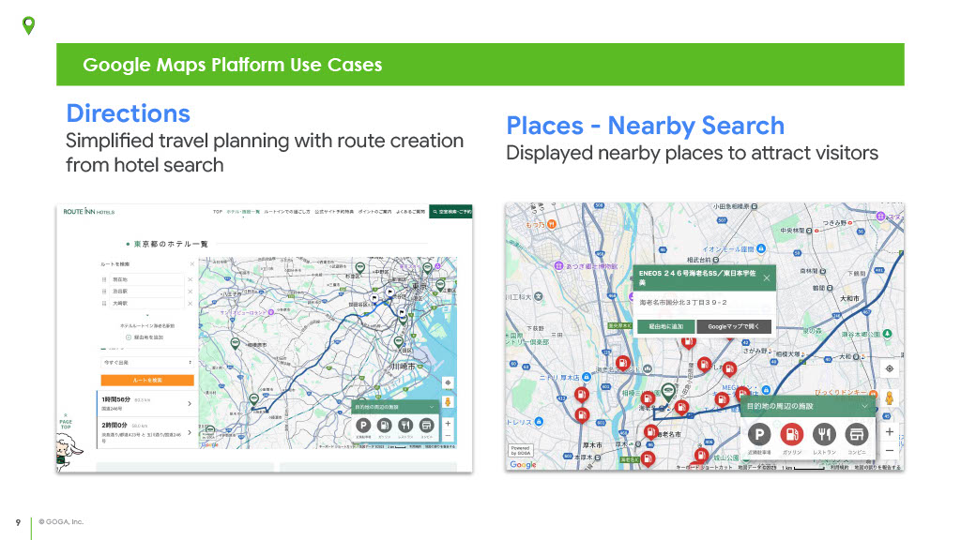Zoom in on the Nearby Search map
This screenshot has width=961, height=540.
pos(890,431)
